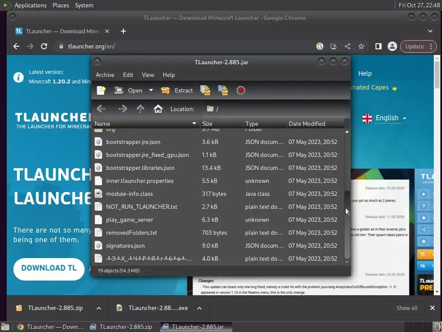Image resolution: width=442 pixels, height=332 pixels.
Task: Expand the Open recent dropdown arrow
Action: point(151,90)
